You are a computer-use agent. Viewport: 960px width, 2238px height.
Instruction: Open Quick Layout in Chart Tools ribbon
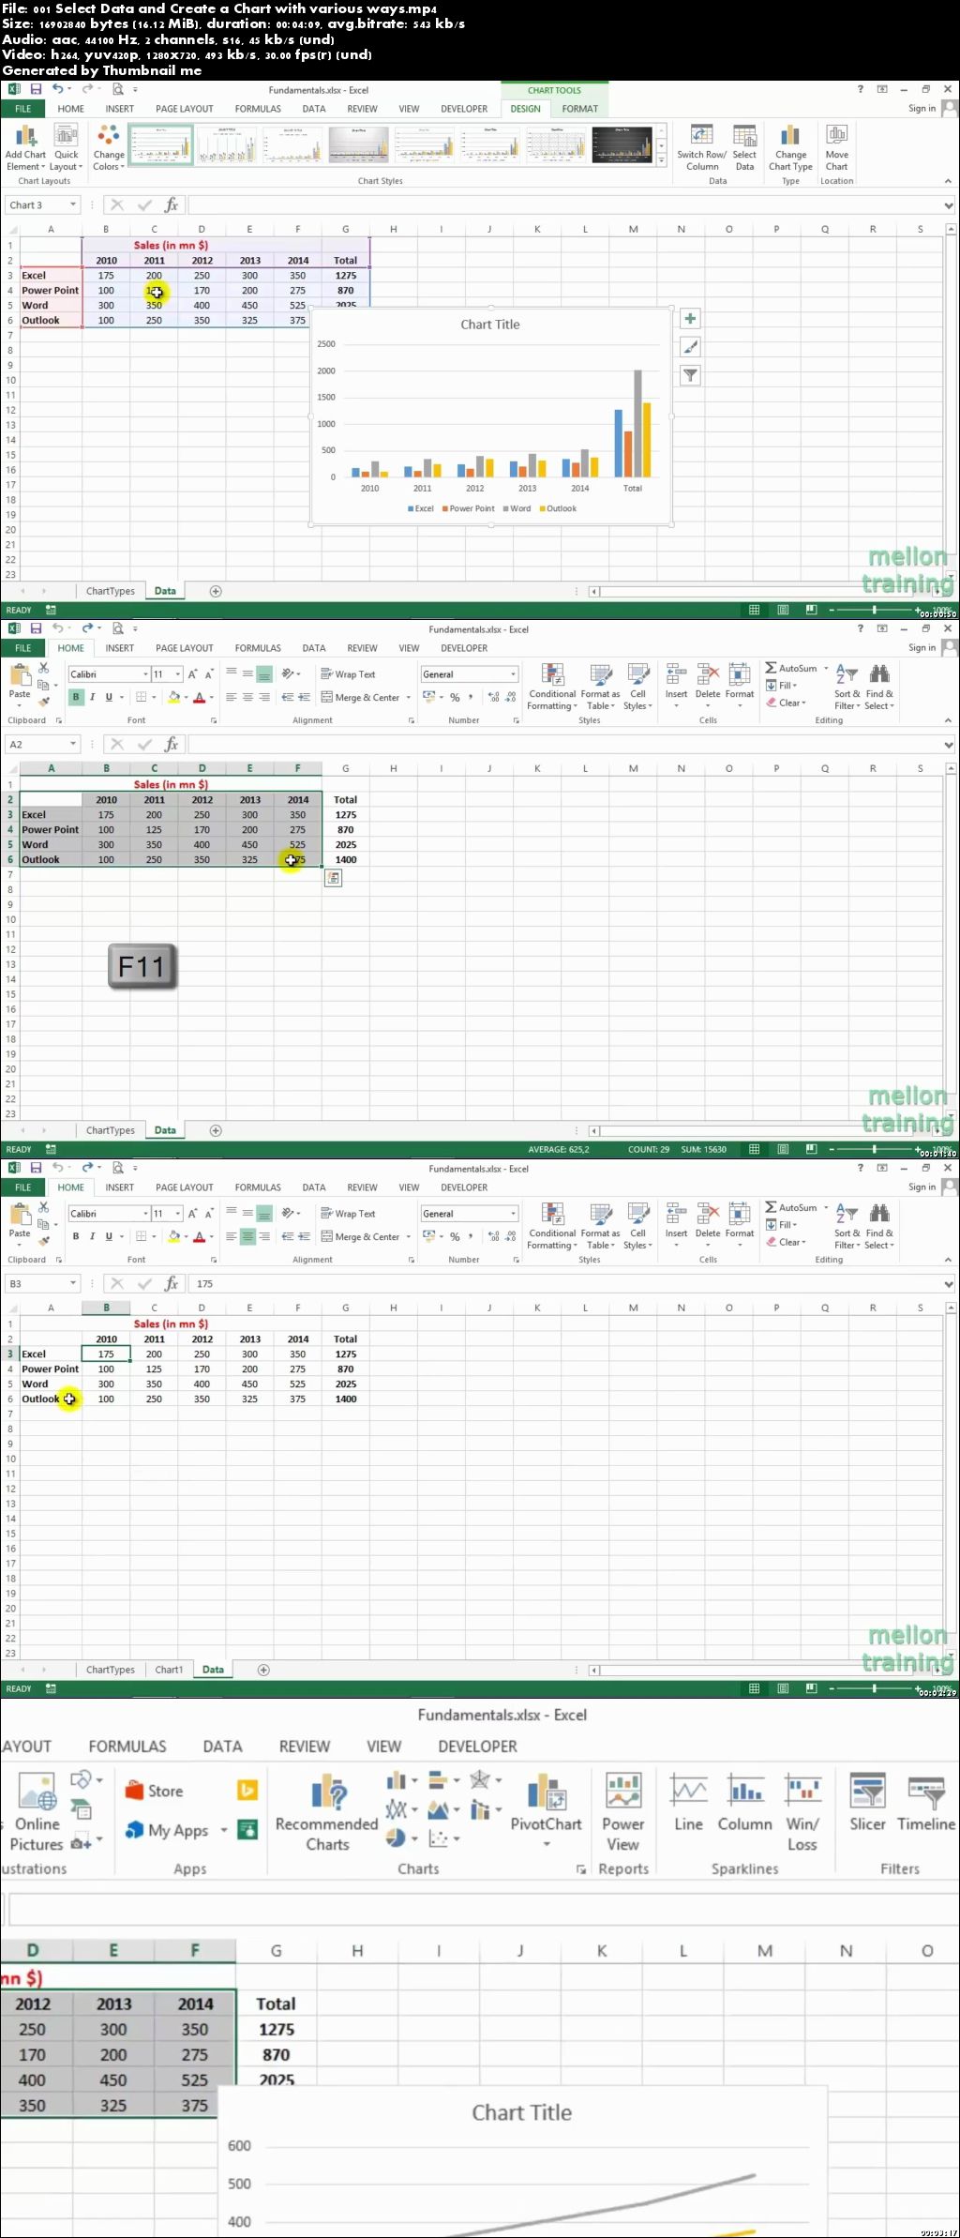(x=67, y=148)
